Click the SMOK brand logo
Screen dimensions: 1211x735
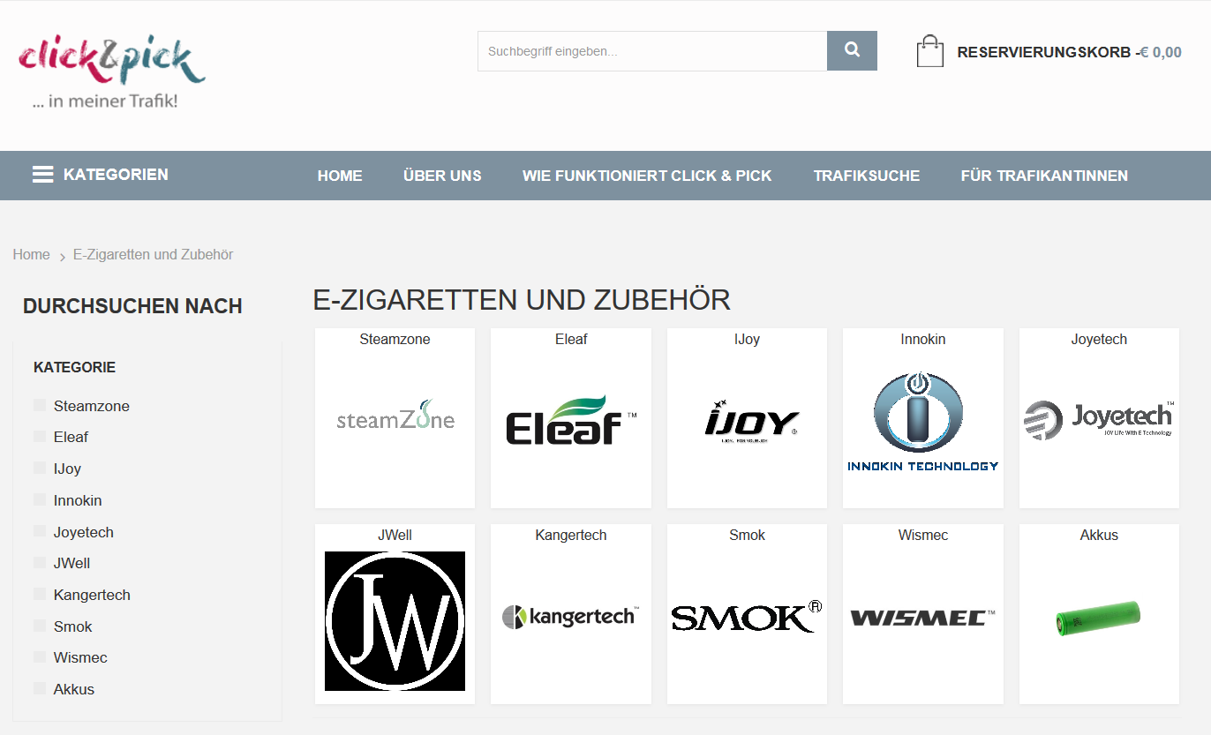click(747, 617)
